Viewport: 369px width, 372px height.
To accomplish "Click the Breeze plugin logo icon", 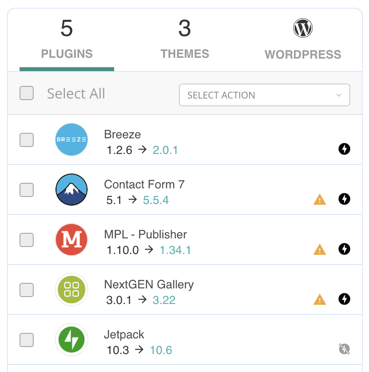I will point(72,139).
